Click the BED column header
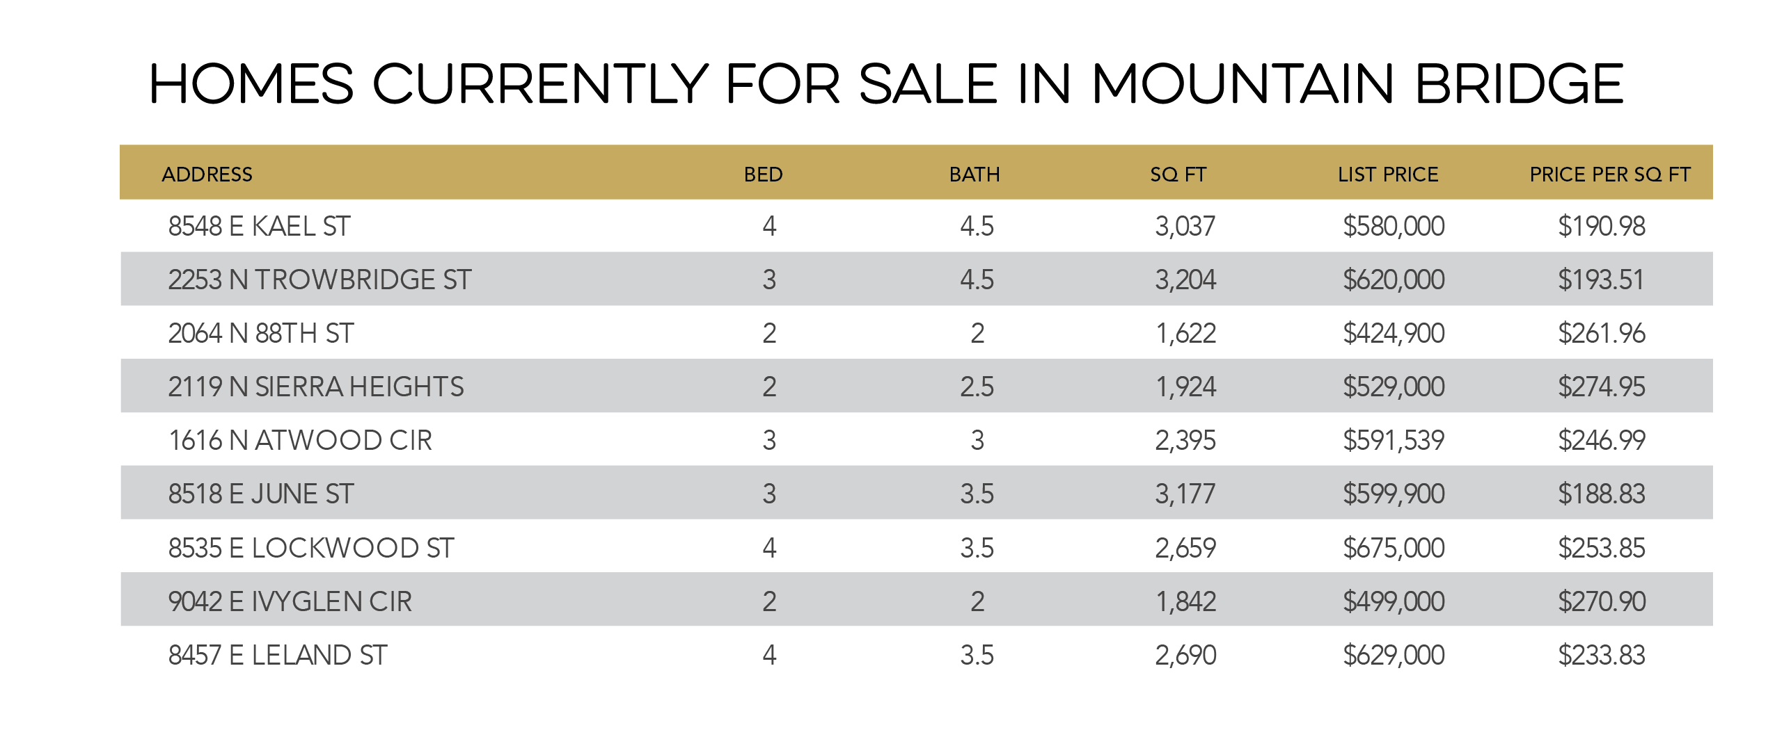 tap(763, 174)
